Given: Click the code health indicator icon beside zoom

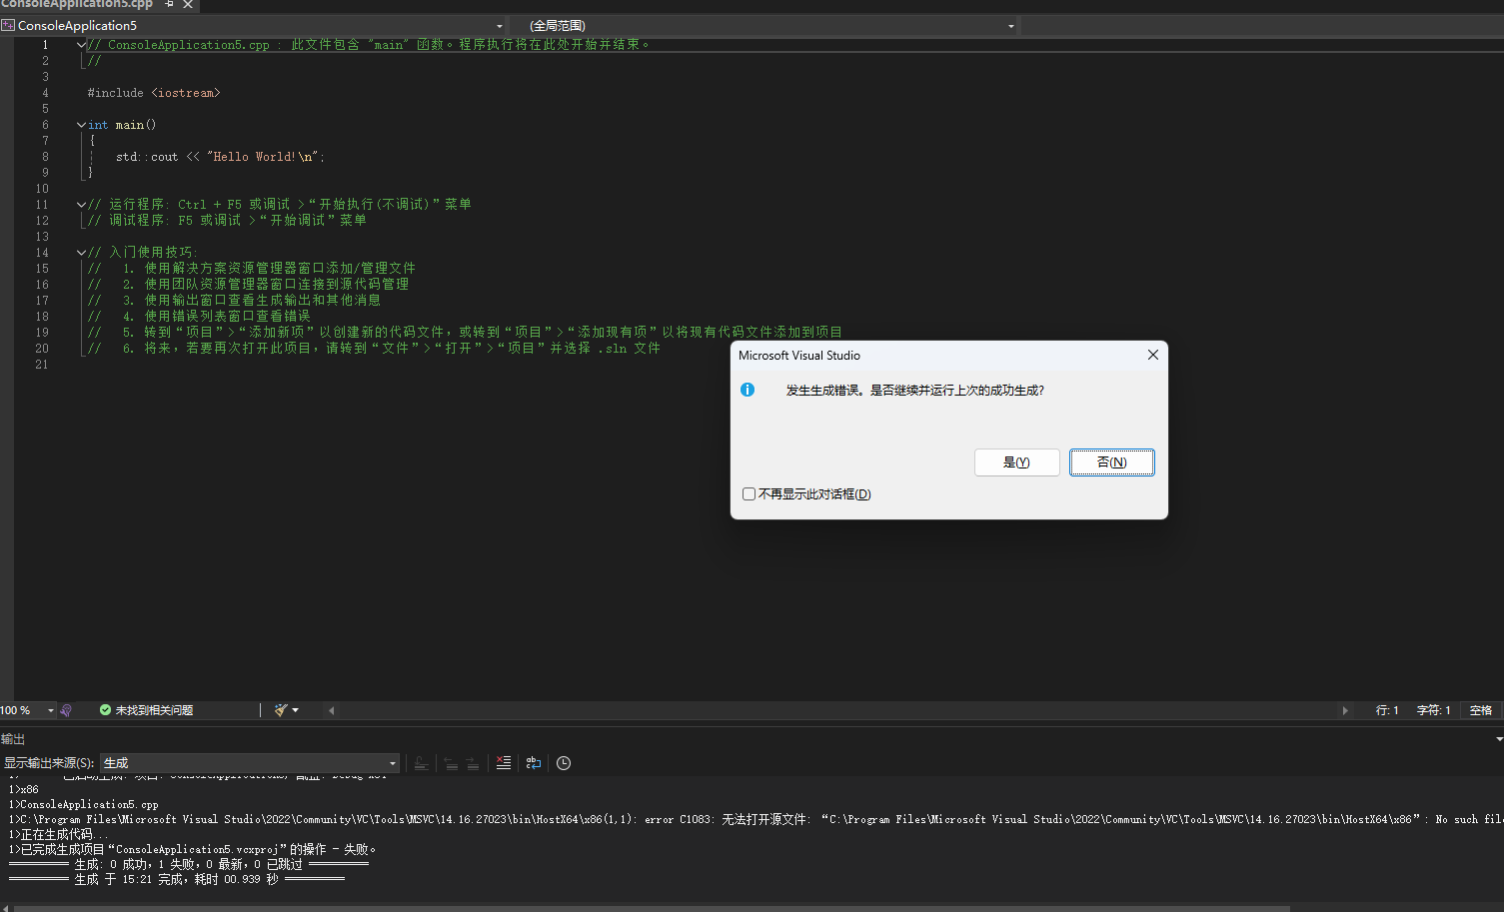Looking at the screenshot, I should tap(66, 710).
